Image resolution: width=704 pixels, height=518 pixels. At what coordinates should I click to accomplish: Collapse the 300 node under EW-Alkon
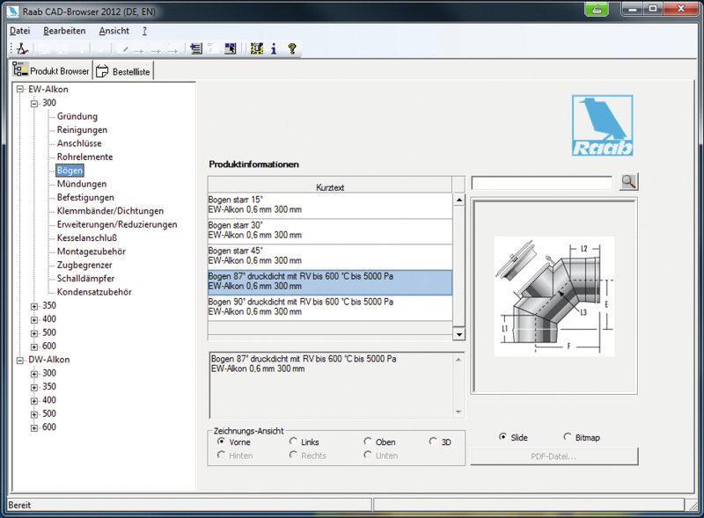[34, 103]
